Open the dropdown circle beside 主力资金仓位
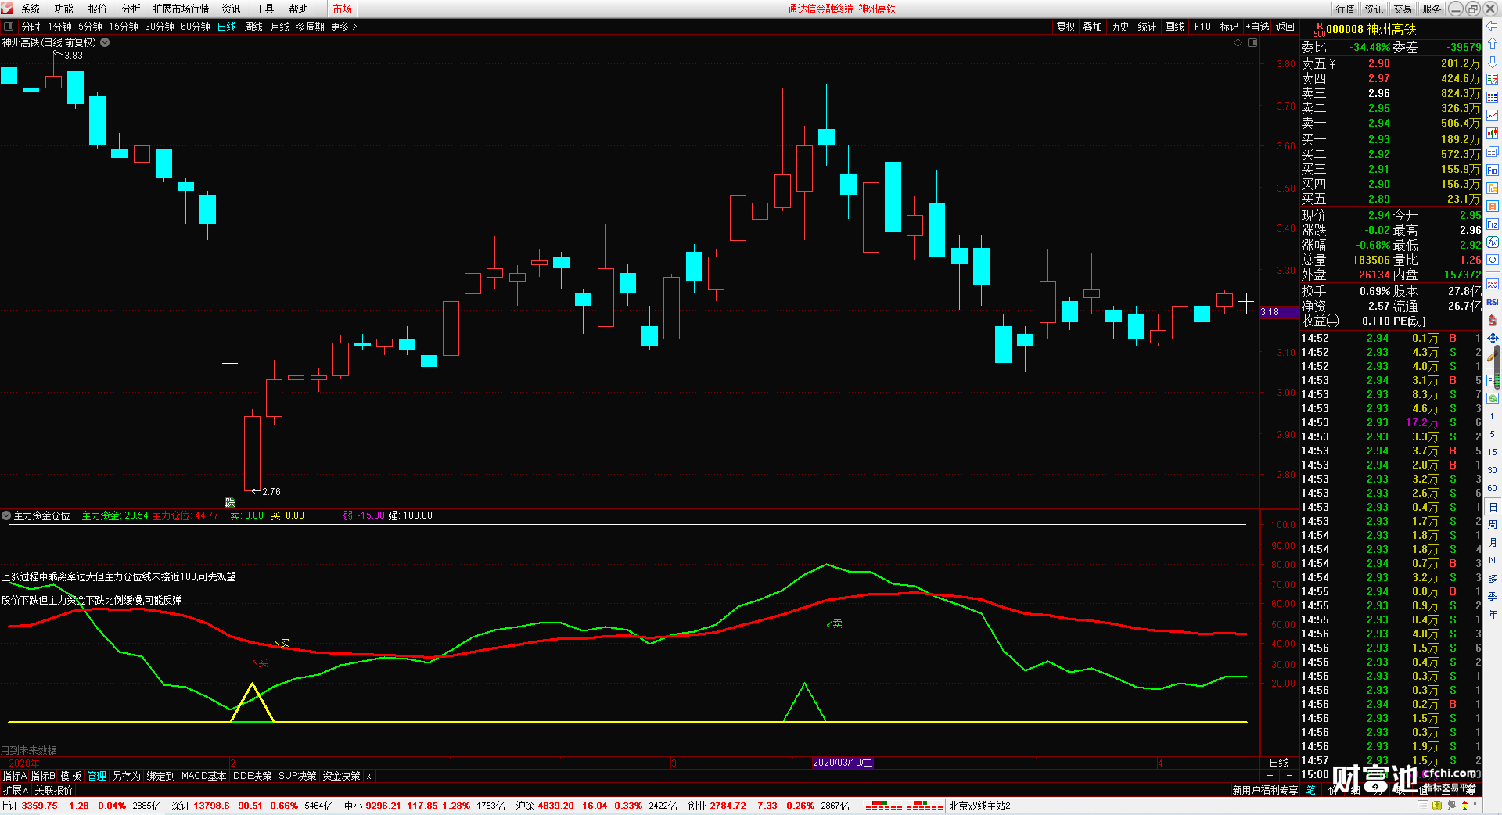This screenshot has width=1502, height=815. (6, 515)
